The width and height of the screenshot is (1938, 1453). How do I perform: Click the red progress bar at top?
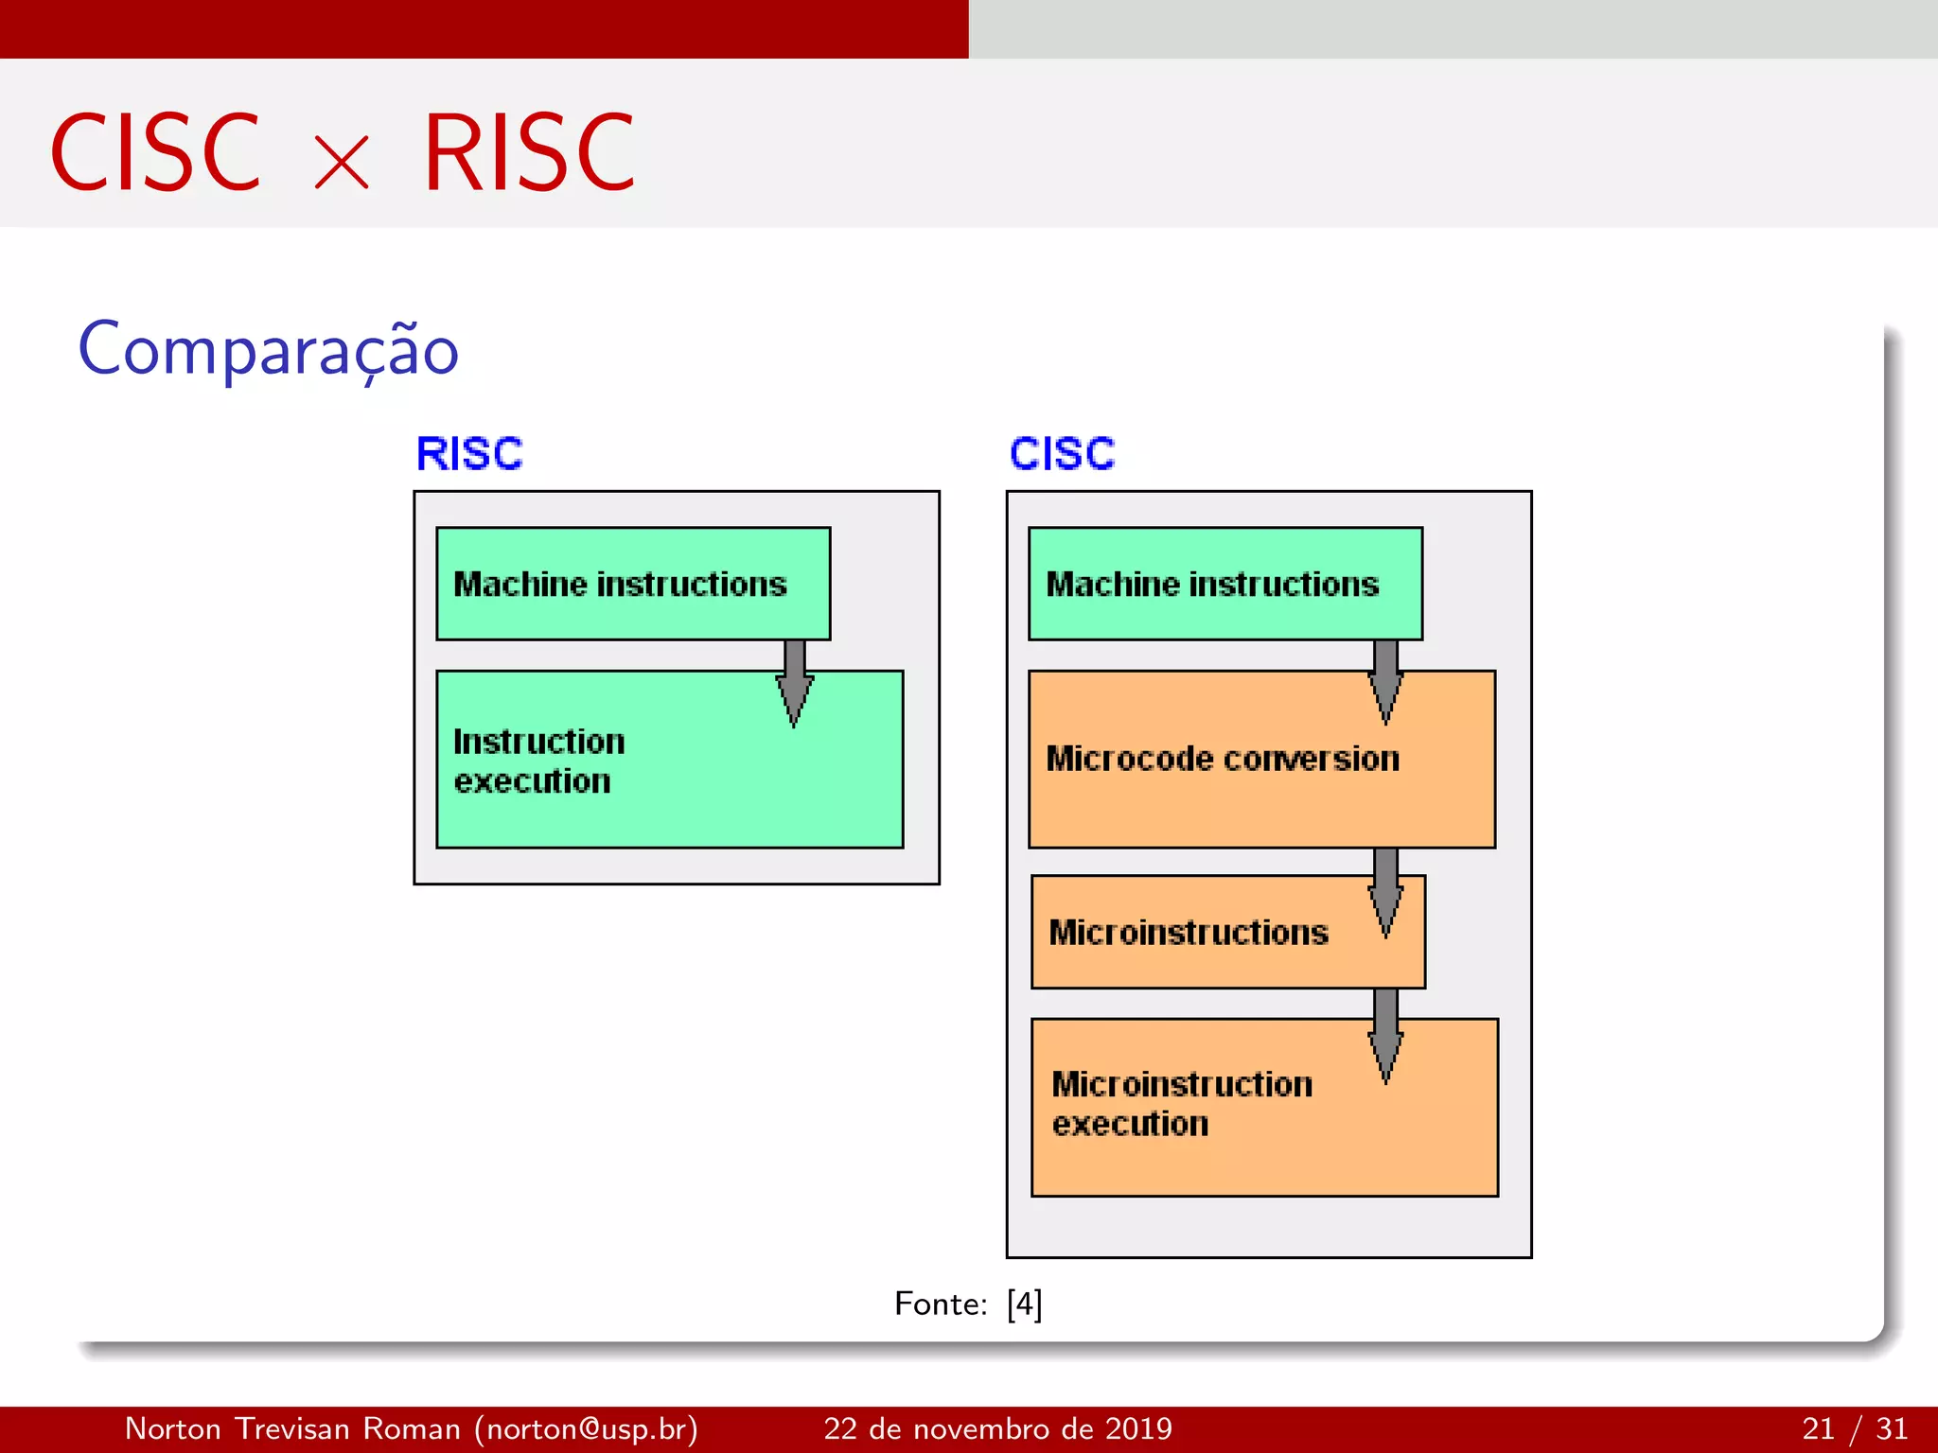tap(483, 28)
